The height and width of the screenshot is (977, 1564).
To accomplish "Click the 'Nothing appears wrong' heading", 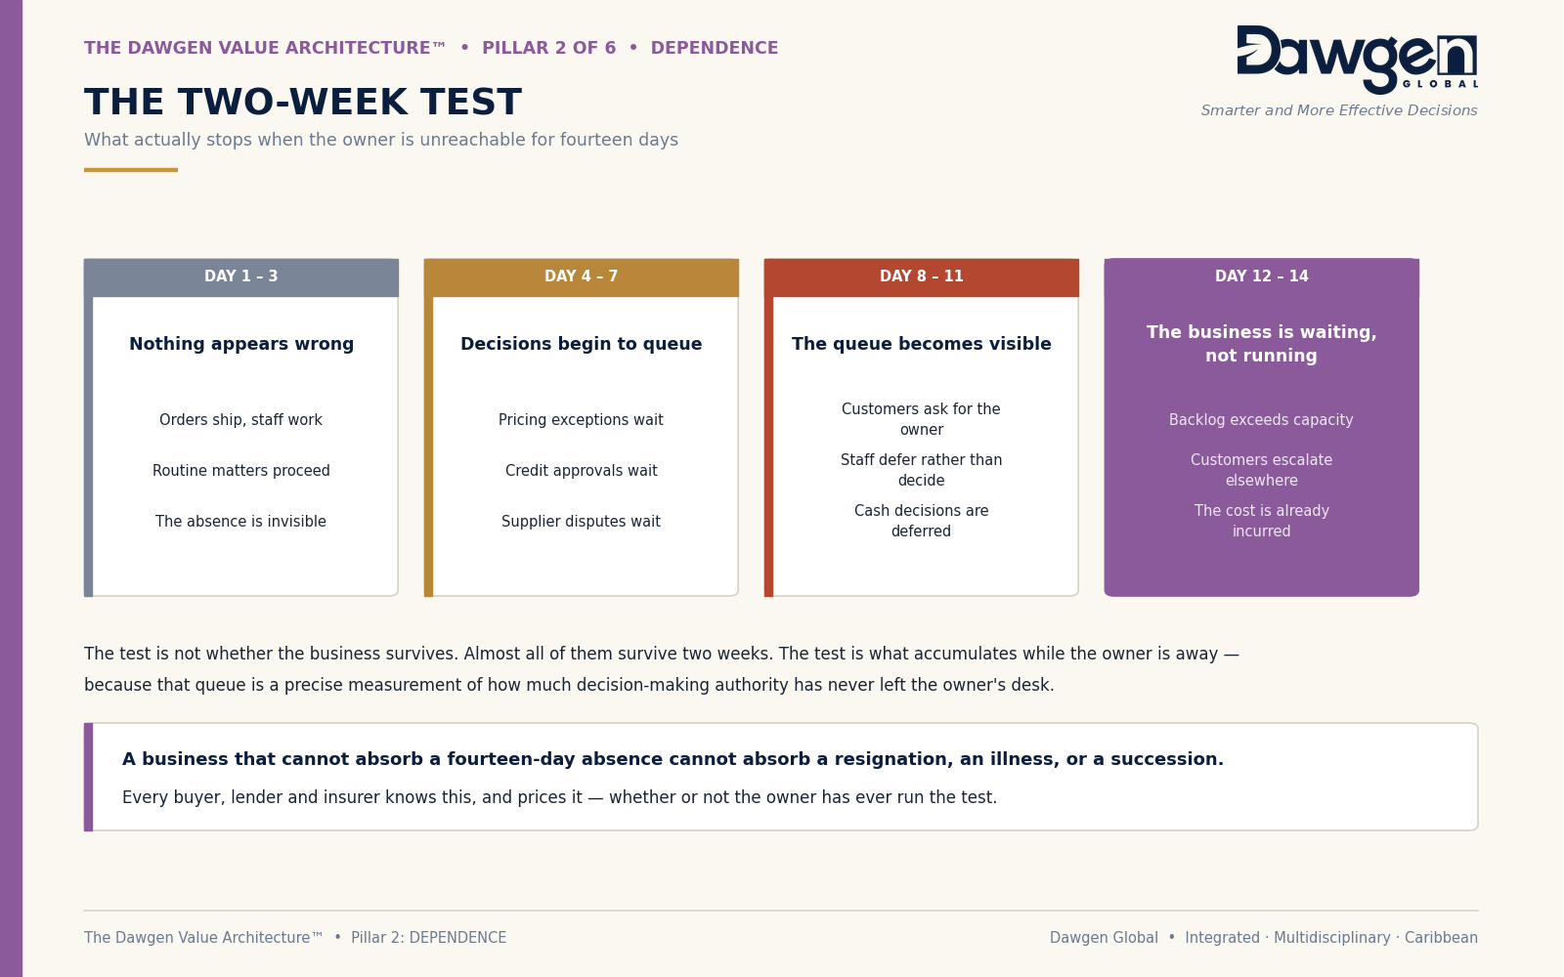I will (241, 344).
